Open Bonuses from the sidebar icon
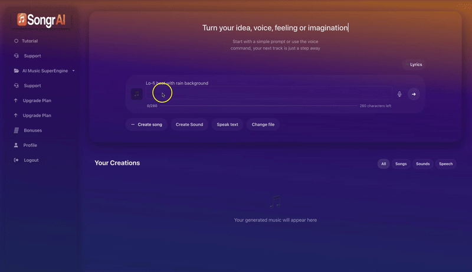This screenshot has height=272, width=472. click(x=16, y=130)
